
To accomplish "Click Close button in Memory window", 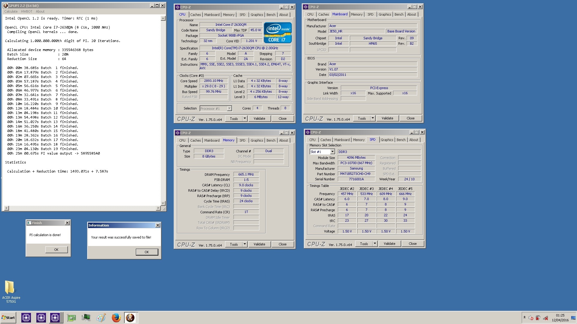I will click(282, 244).
